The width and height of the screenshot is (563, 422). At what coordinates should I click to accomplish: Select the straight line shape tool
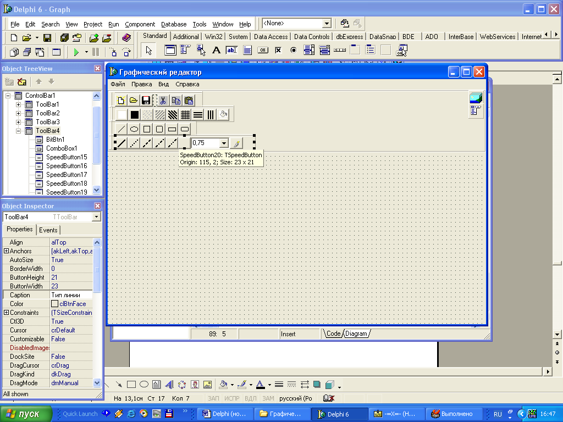122,129
